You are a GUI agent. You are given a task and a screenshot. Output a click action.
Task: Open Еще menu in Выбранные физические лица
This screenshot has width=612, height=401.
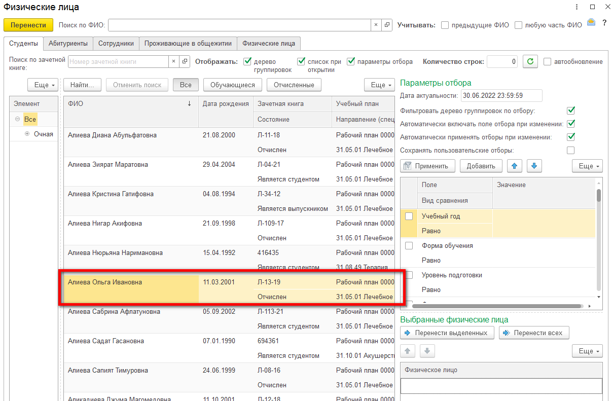click(587, 351)
